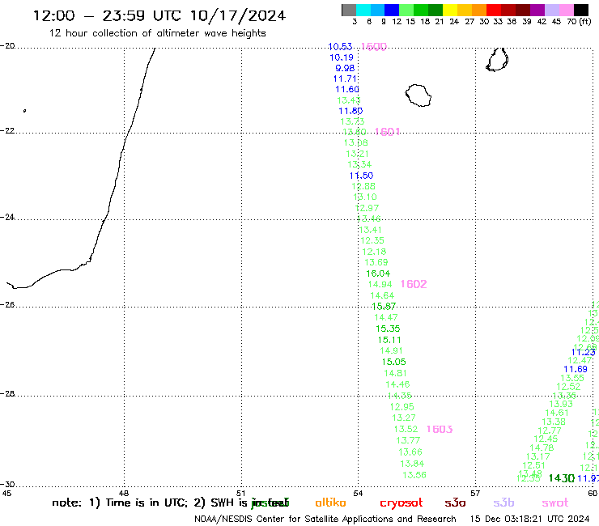Click the wave height value 13.69
The image size is (599, 526).
376,262
